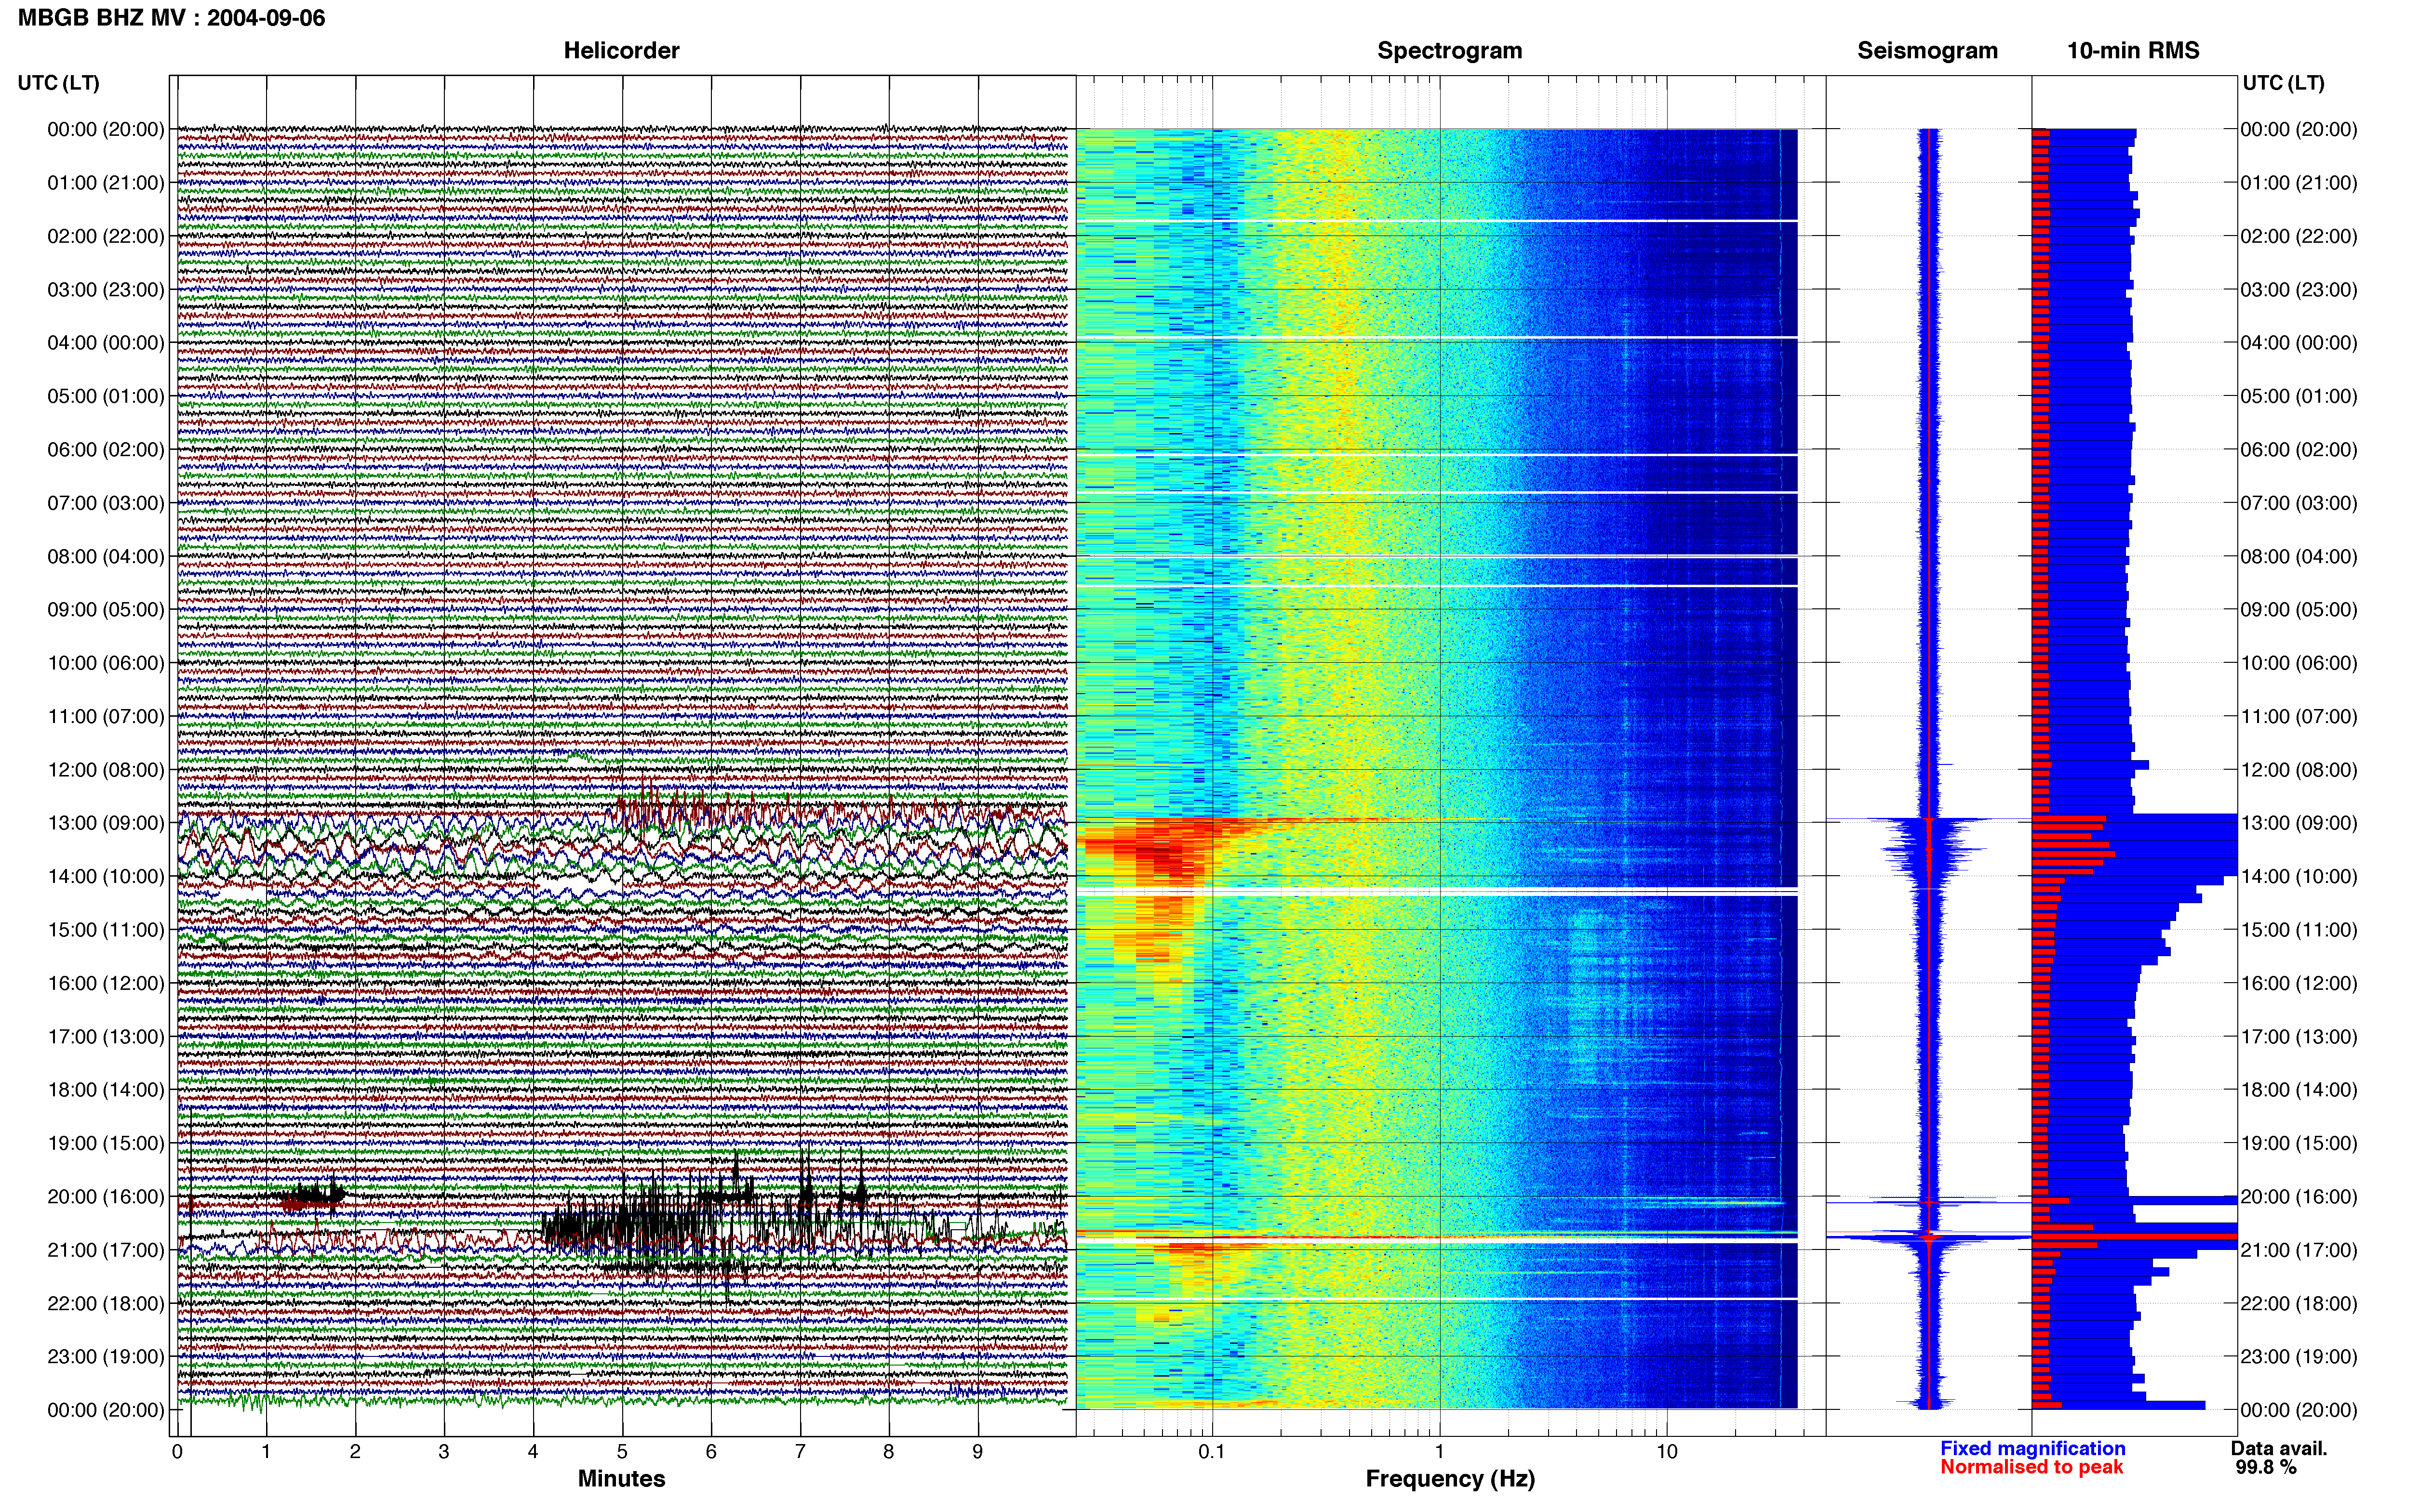Click left time label '04:00 (00:00)'
Screen dimensions: 2419x1512
coord(106,343)
